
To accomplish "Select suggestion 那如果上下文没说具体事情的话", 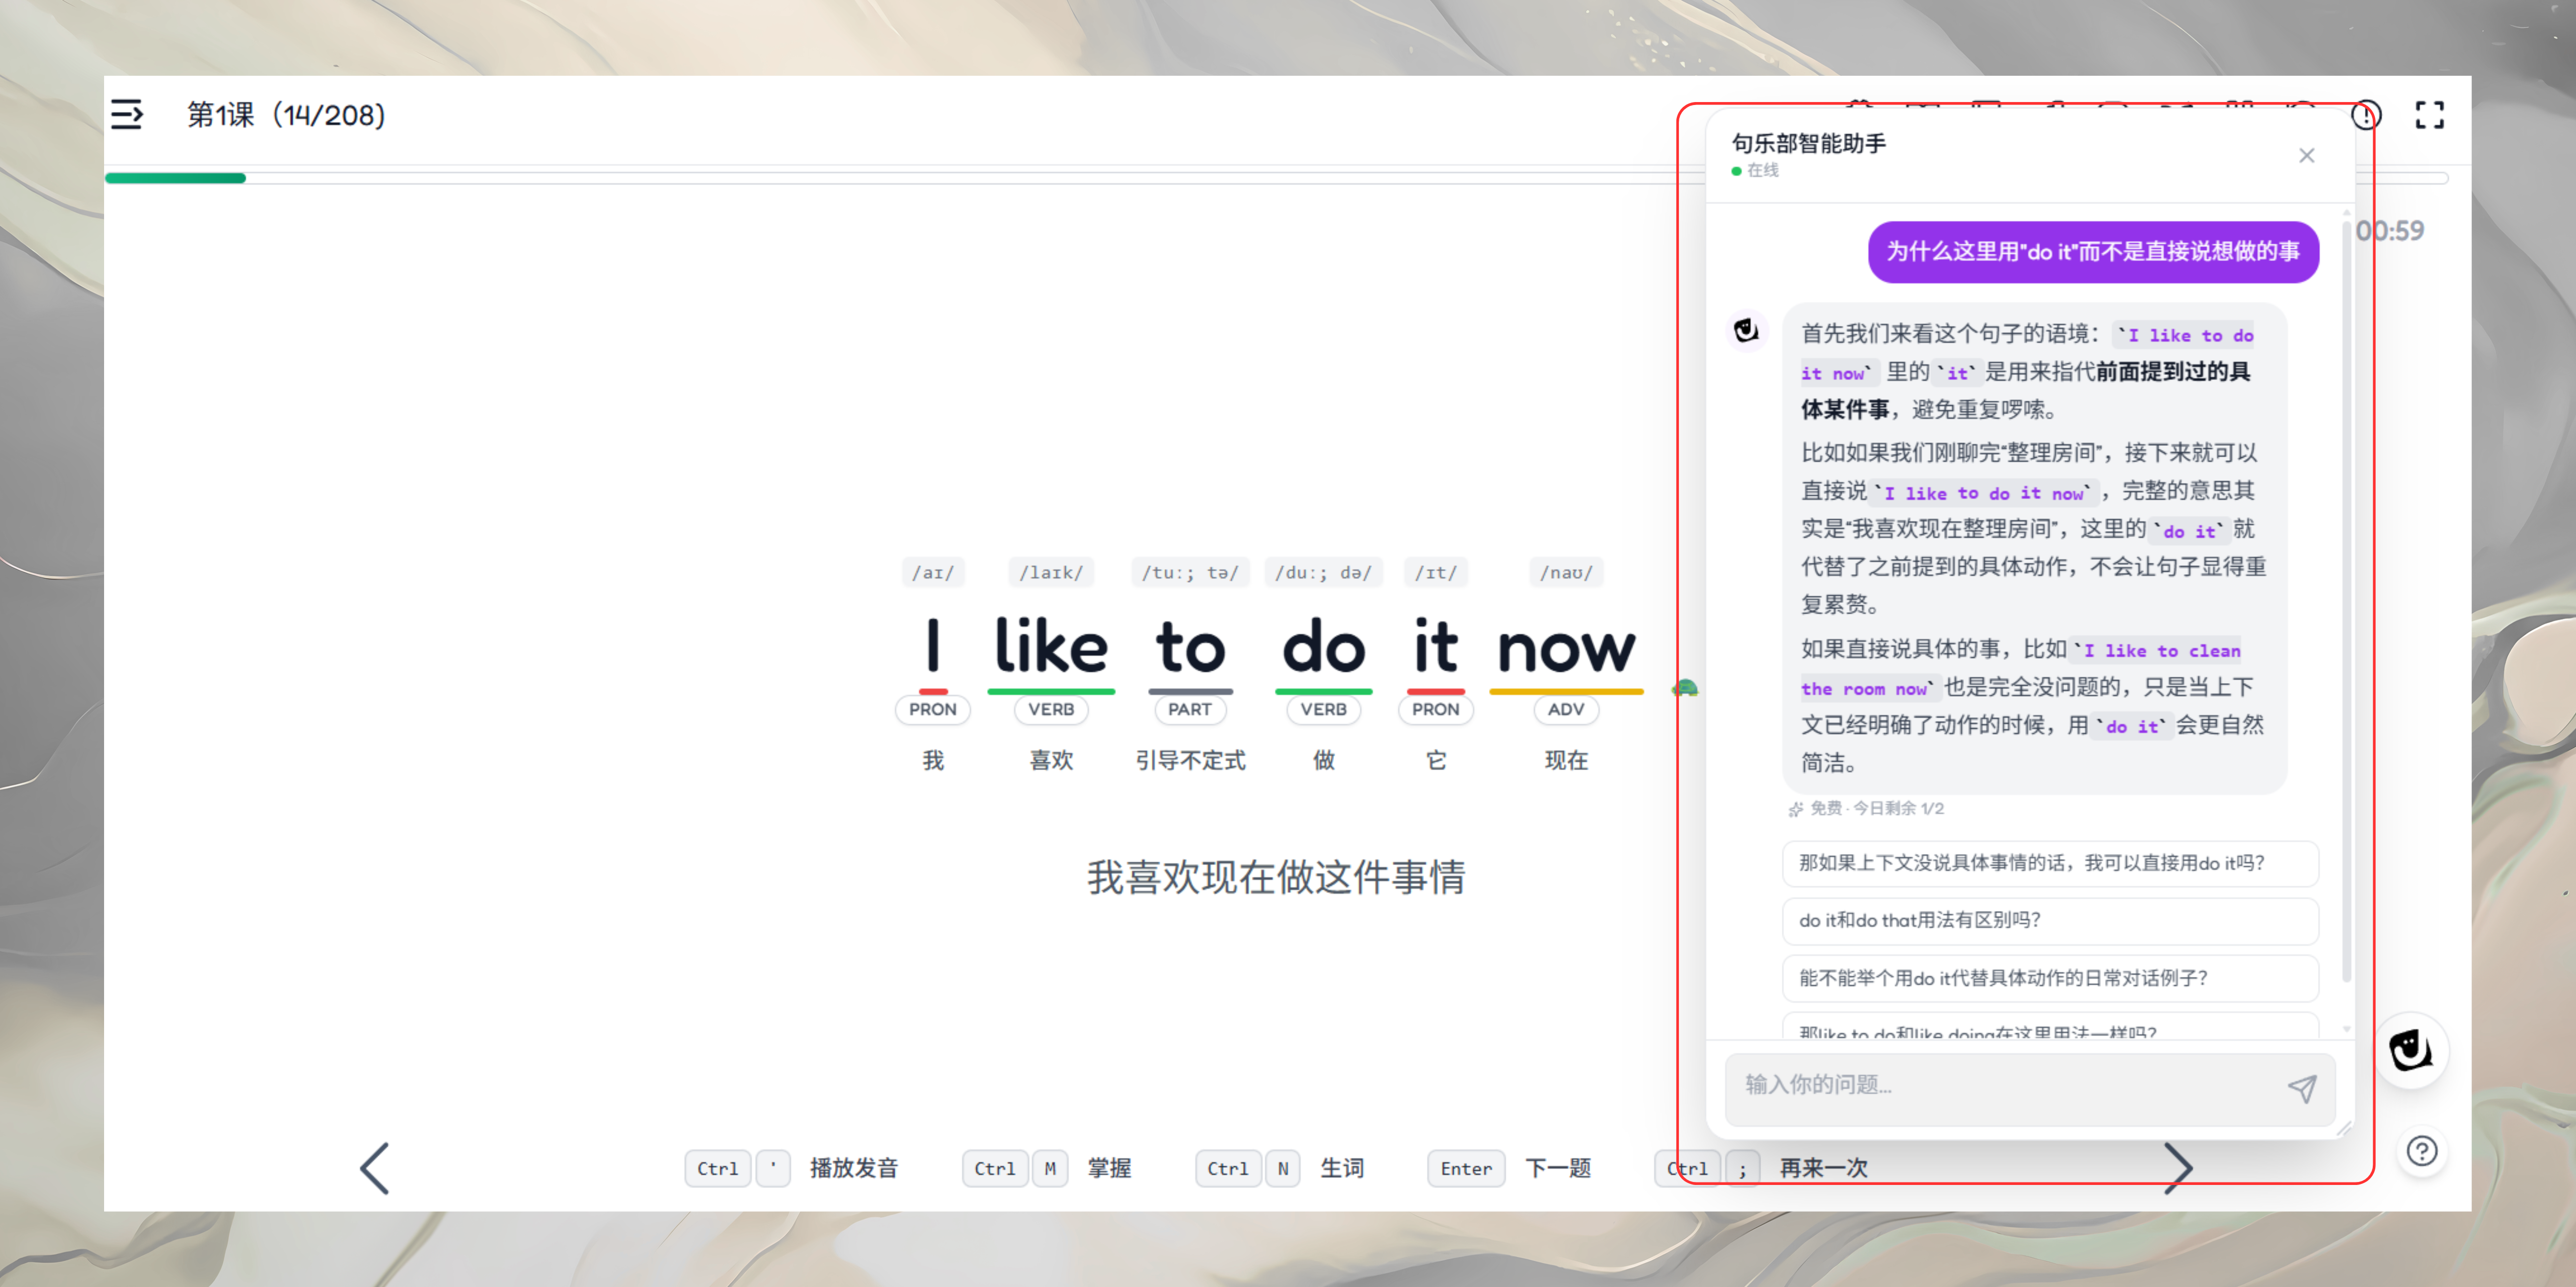I will point(2049,863).
